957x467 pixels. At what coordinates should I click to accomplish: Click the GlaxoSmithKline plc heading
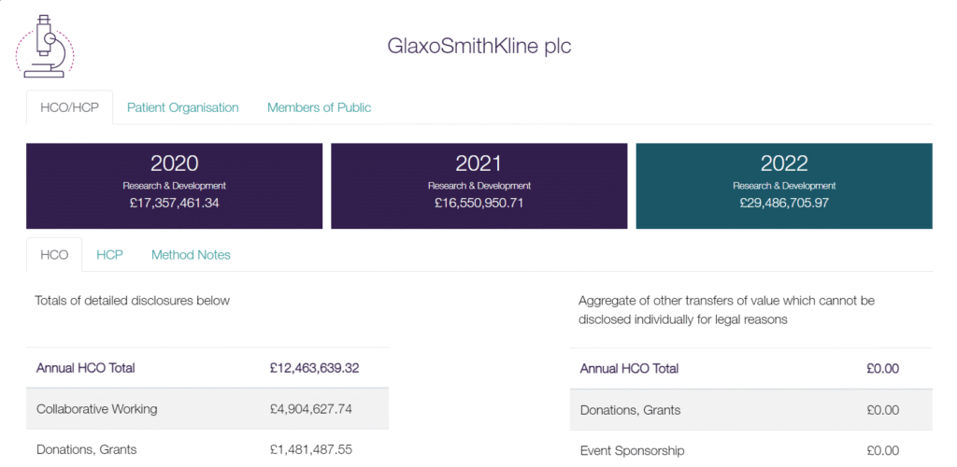coord(479,46)
